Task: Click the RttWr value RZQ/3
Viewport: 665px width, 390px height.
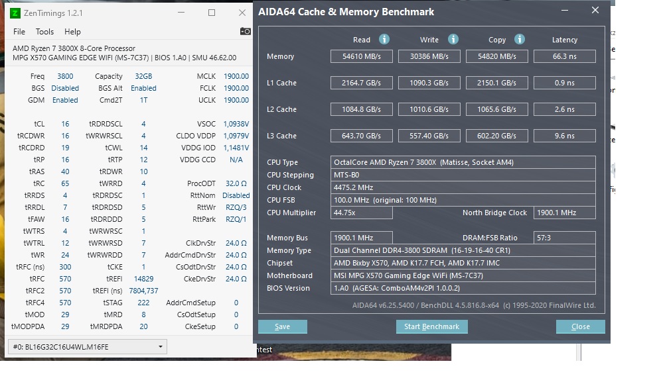Action: coord(236,207)
